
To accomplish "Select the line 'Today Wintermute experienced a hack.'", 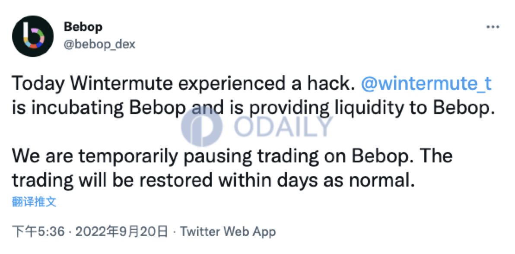I will pos(184,84).
